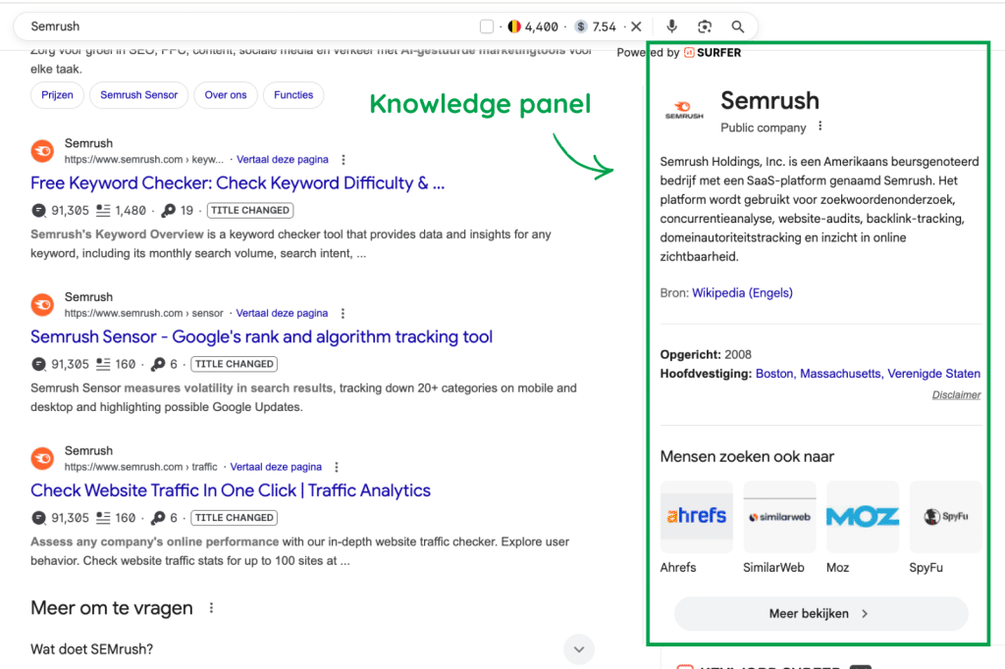Image resolution: width=1005 pixels, height=669 pixels.
Task: Click keyword icon on Traffic Analytics result row
Action: (x=158, y=518)
